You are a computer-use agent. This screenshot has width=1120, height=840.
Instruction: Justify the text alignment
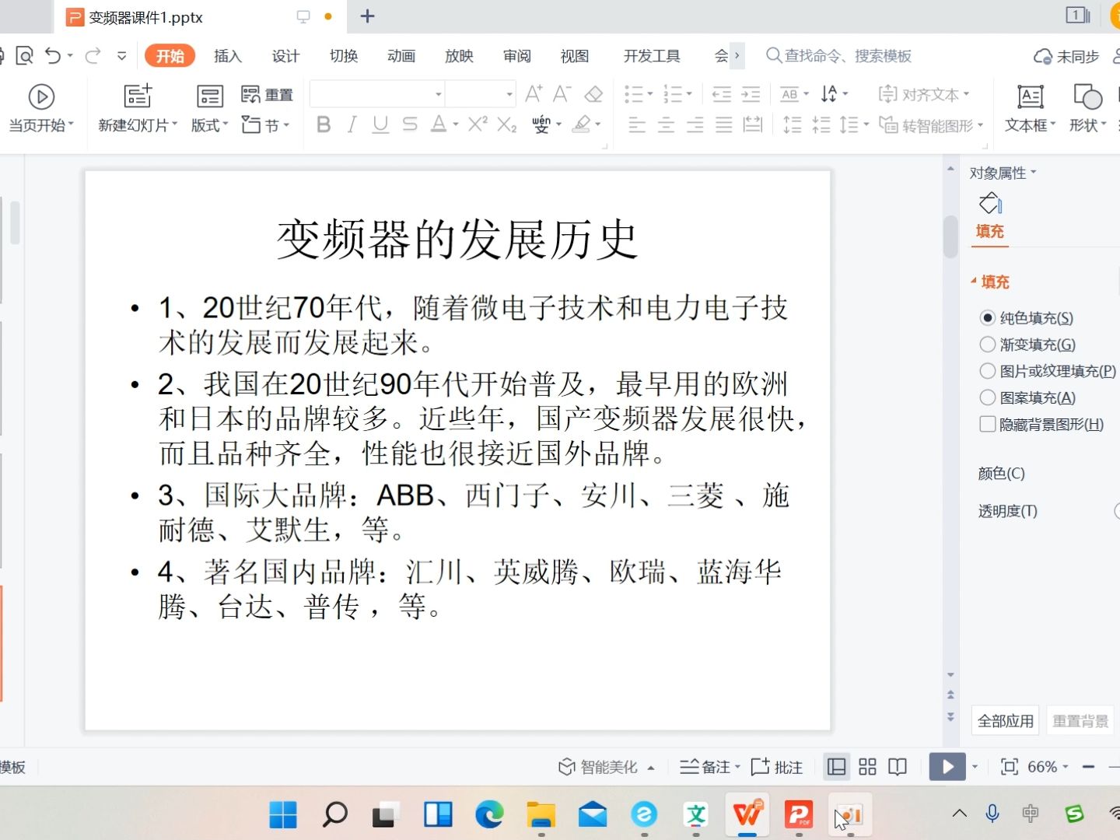pos(723,124)
